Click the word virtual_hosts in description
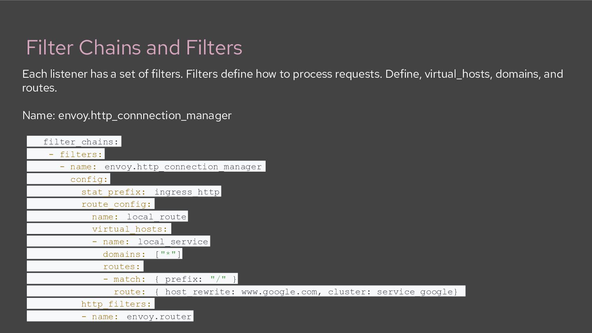Viewport: 592px width, 333px height. click(x=457, y=74)
